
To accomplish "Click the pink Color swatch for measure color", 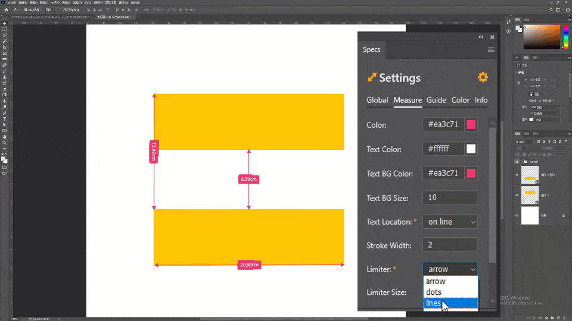I will point(471,124).
